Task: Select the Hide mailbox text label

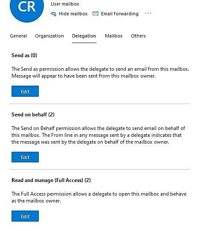Action: click(x=73, y=14)
